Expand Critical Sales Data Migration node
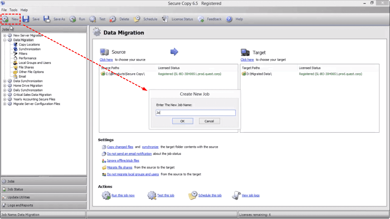 pyautogui.click(x=5, y=95)
